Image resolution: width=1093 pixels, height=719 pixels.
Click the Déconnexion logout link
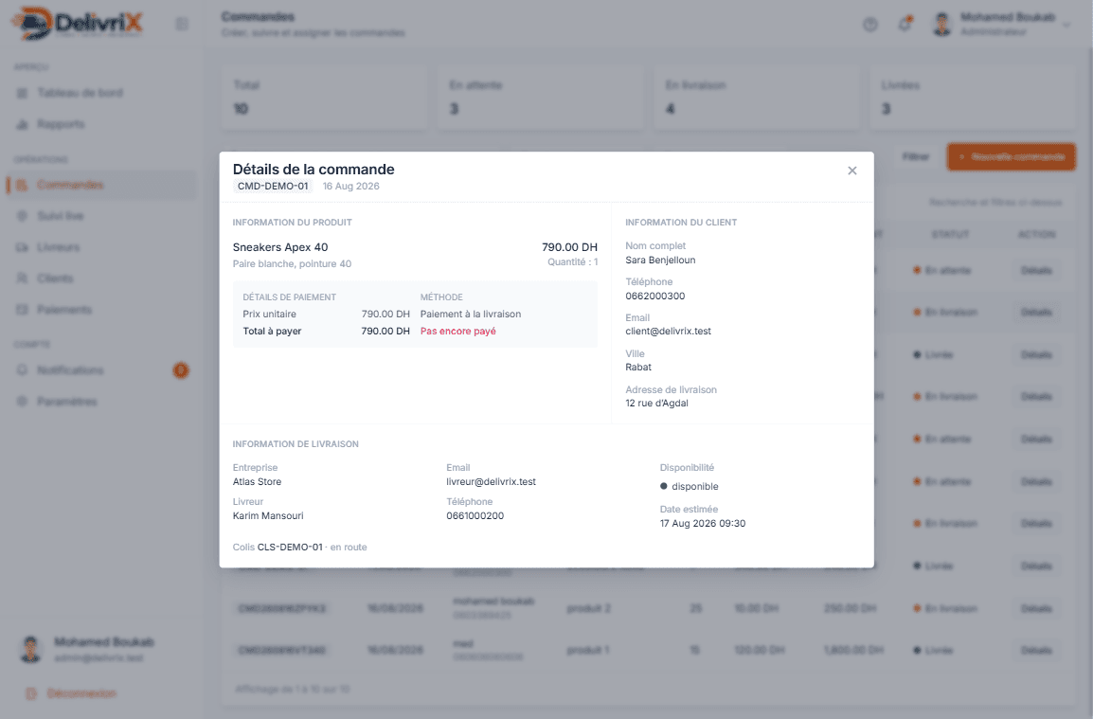[72, 693]
